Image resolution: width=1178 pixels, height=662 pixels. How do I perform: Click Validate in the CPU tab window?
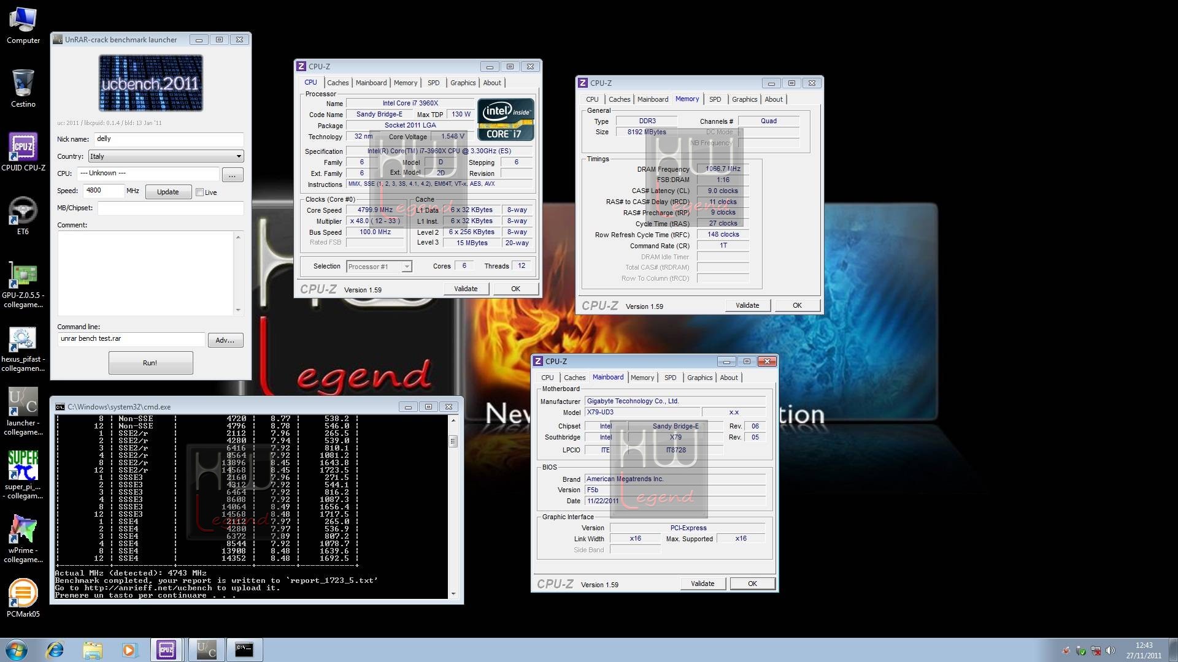466,289
